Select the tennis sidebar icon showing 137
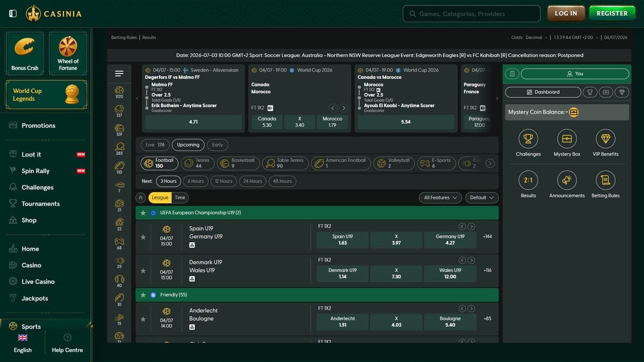 tap(119, 109)
